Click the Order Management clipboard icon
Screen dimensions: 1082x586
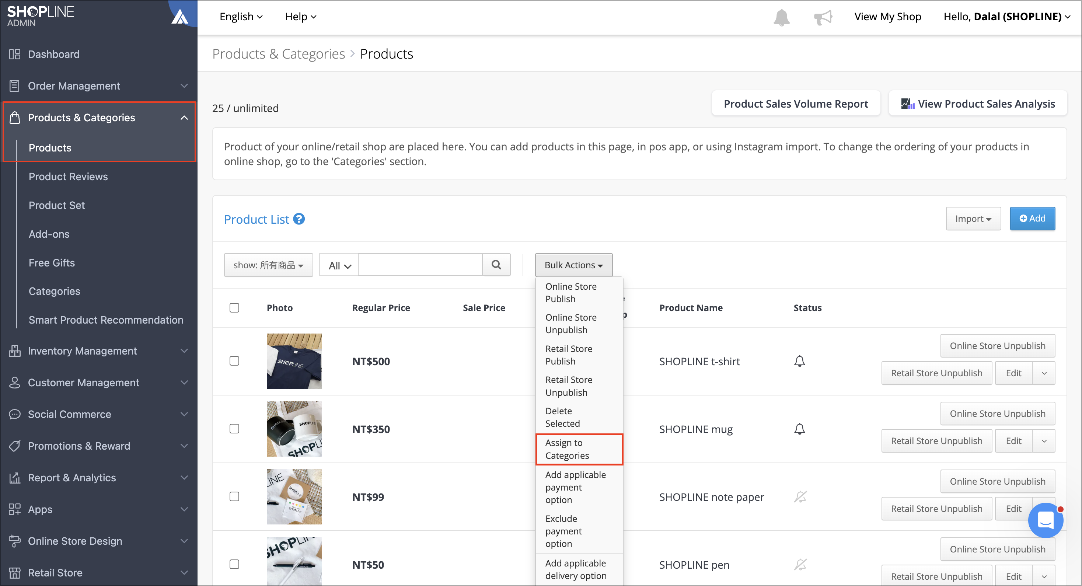click(x=15, y=86)
